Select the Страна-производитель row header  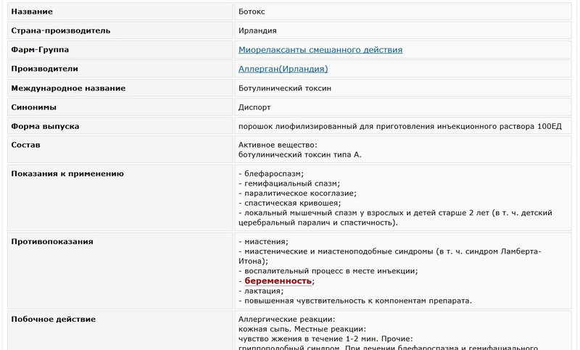pos(61,30)
